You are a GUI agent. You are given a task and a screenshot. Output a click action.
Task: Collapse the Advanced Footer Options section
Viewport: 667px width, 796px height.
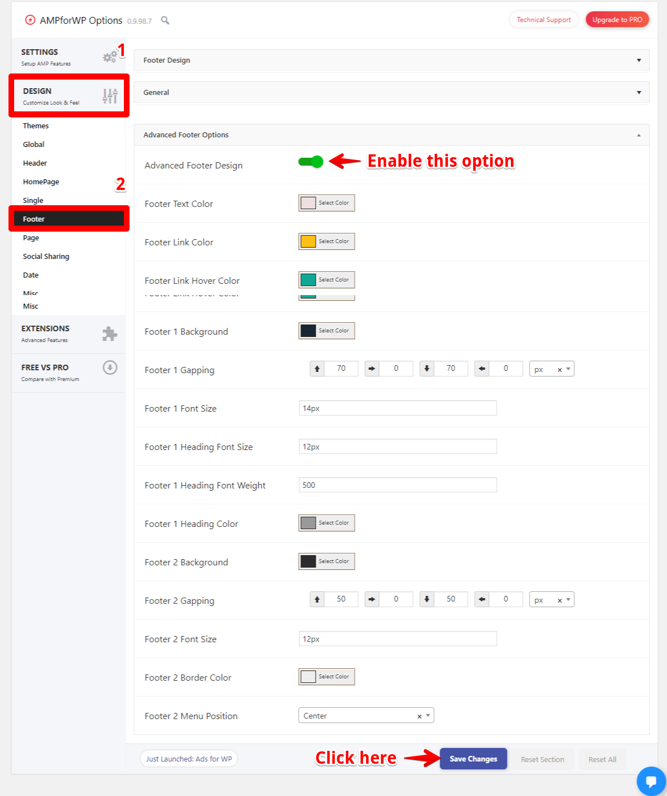point(391,135)
